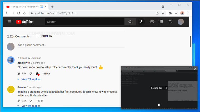The image size is (200, 112).
Task: Click the '2,524 Comments' count text
Action: [18, 37]
